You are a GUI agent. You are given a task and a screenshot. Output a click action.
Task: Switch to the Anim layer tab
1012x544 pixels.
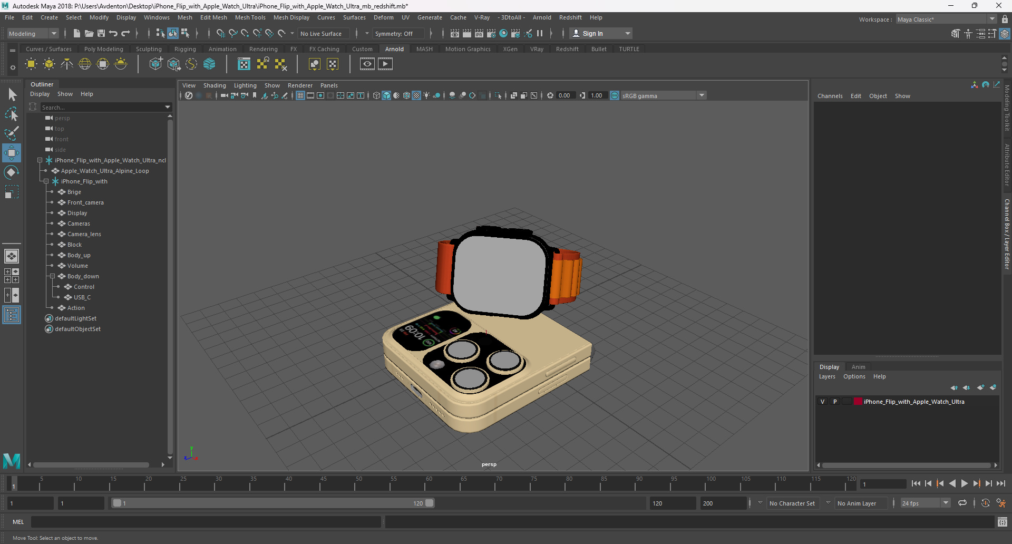pos(858,367)
